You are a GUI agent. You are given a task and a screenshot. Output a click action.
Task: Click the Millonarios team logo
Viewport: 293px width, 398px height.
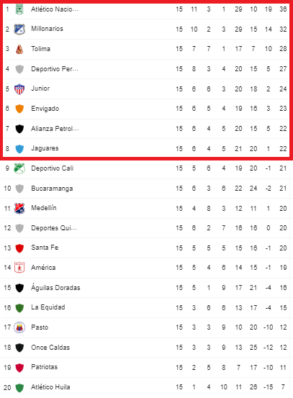coord(19,30)
